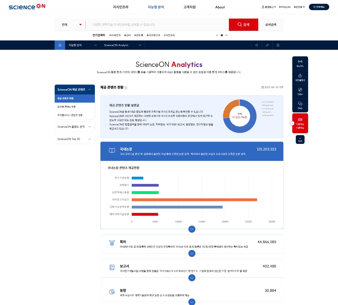Click the red 해외과학기술동향 bar
338x305 pixels.
click(145, 214)
